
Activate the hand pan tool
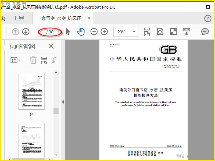click(x=81, y=32)
